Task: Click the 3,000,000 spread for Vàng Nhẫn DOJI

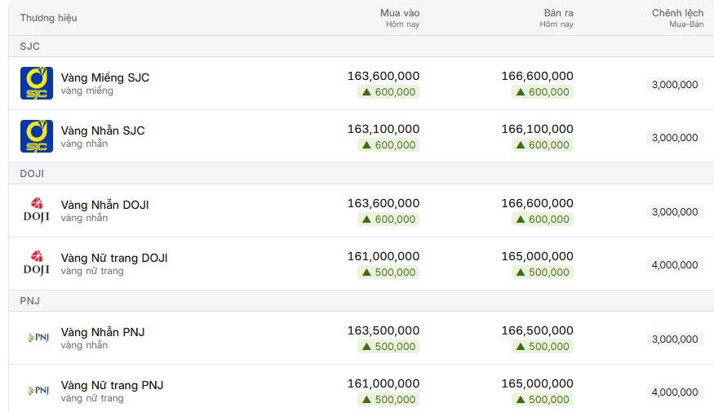Action: point(675,211)
